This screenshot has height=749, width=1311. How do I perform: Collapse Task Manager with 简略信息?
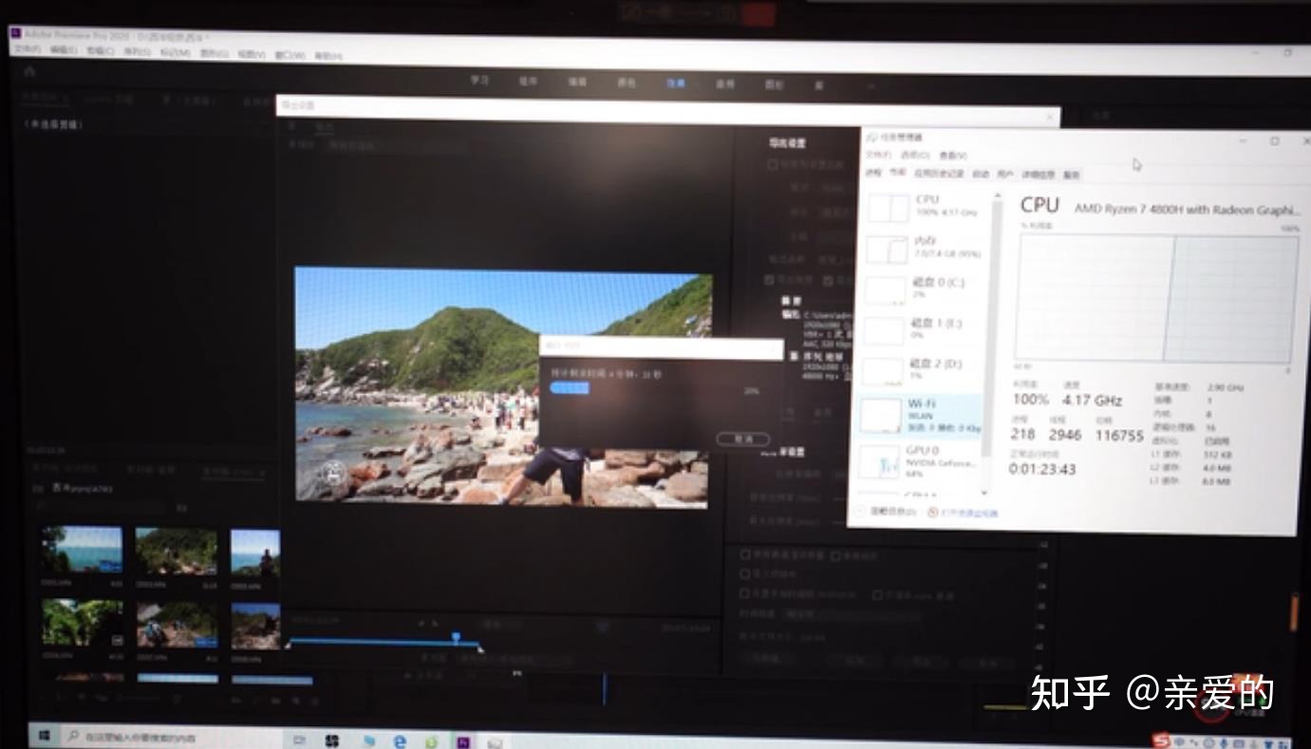(886, 511)
